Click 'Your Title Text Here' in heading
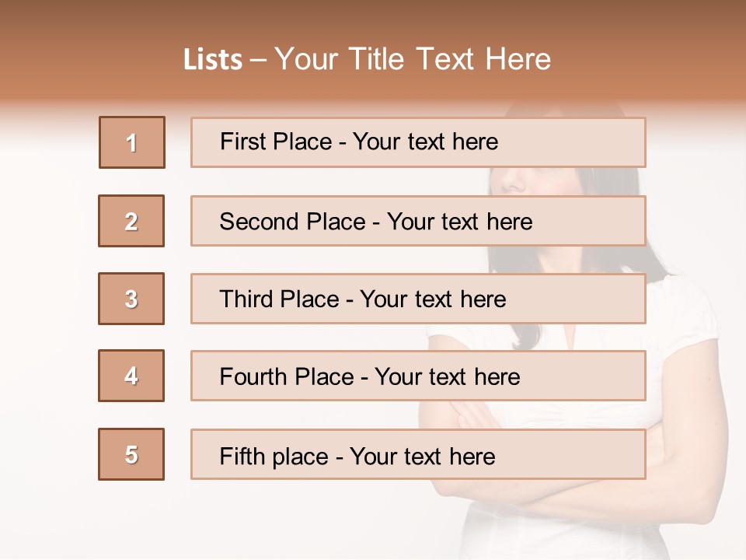The width and height of the screenshot is (746, 560). point(413,59)
